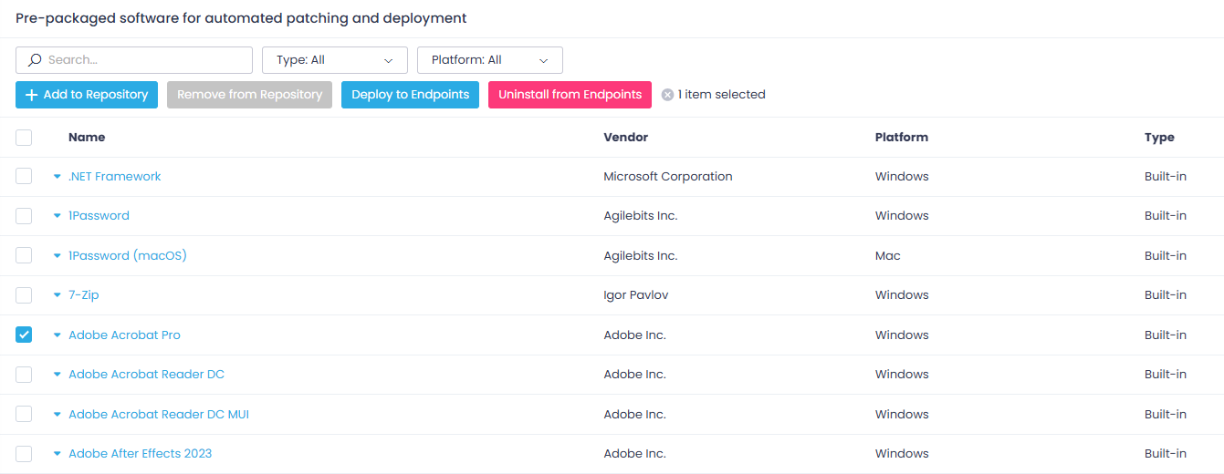
Task: Expand the .NET Framework row arrow
Action: coord(58,177)
